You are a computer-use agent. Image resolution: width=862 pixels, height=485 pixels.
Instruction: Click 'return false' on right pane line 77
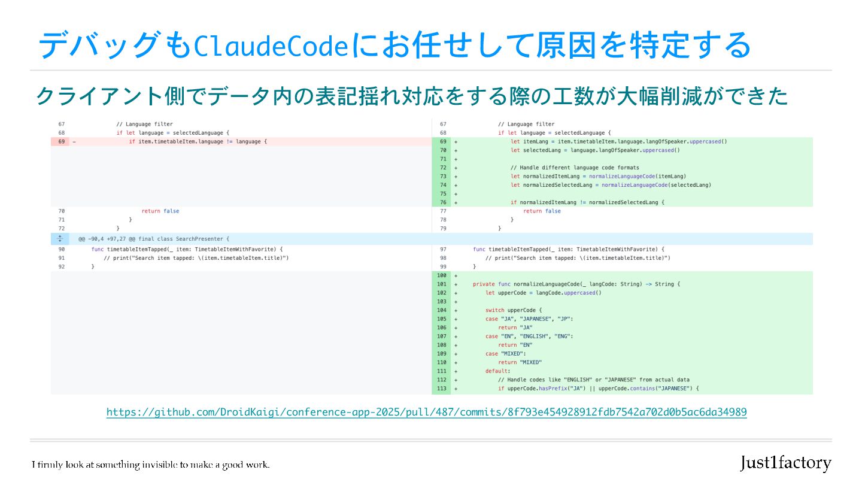coord(542,211)
